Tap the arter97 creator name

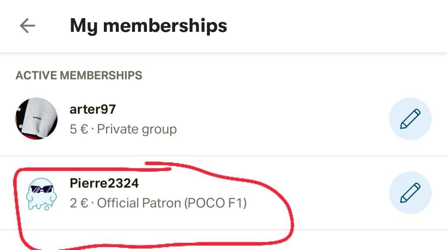[x=93, y=110]
